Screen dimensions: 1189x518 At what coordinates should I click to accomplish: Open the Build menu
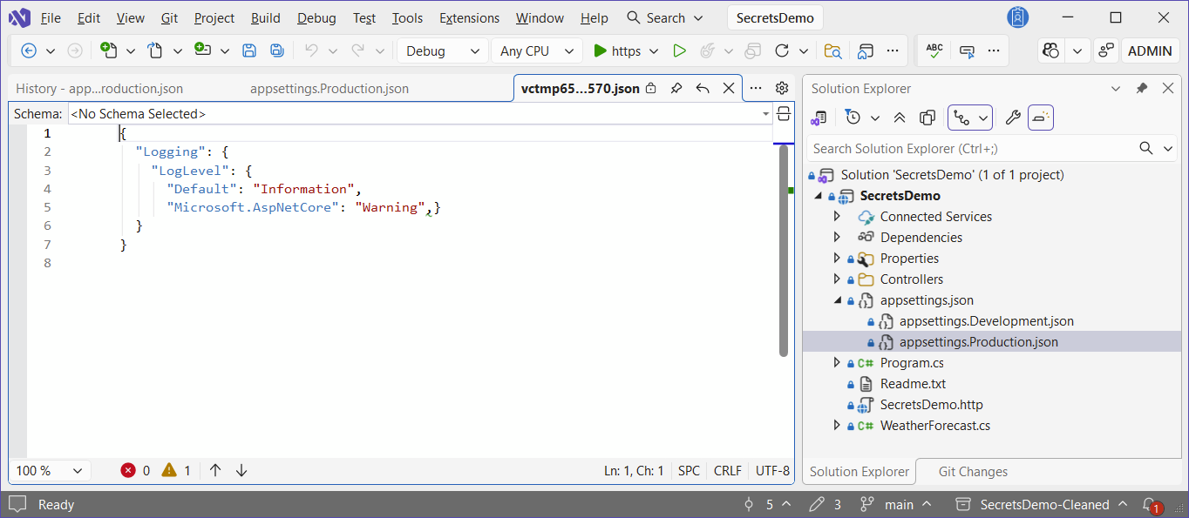click(x=266, y=18)
